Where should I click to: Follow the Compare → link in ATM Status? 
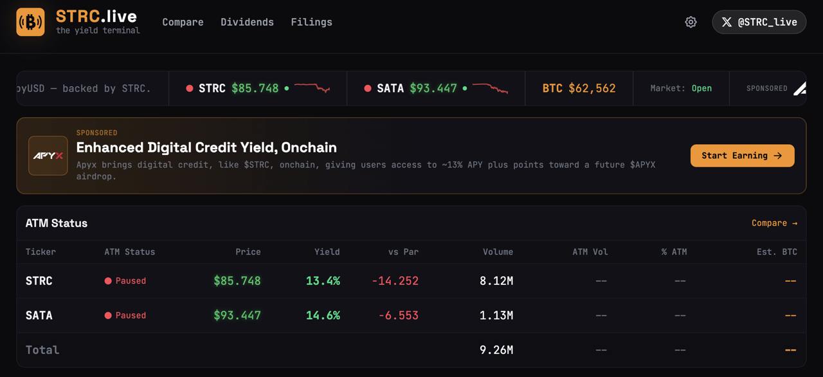point(775,223)
